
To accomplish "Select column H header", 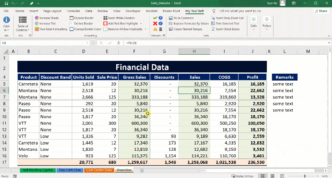I will [194, 51].
